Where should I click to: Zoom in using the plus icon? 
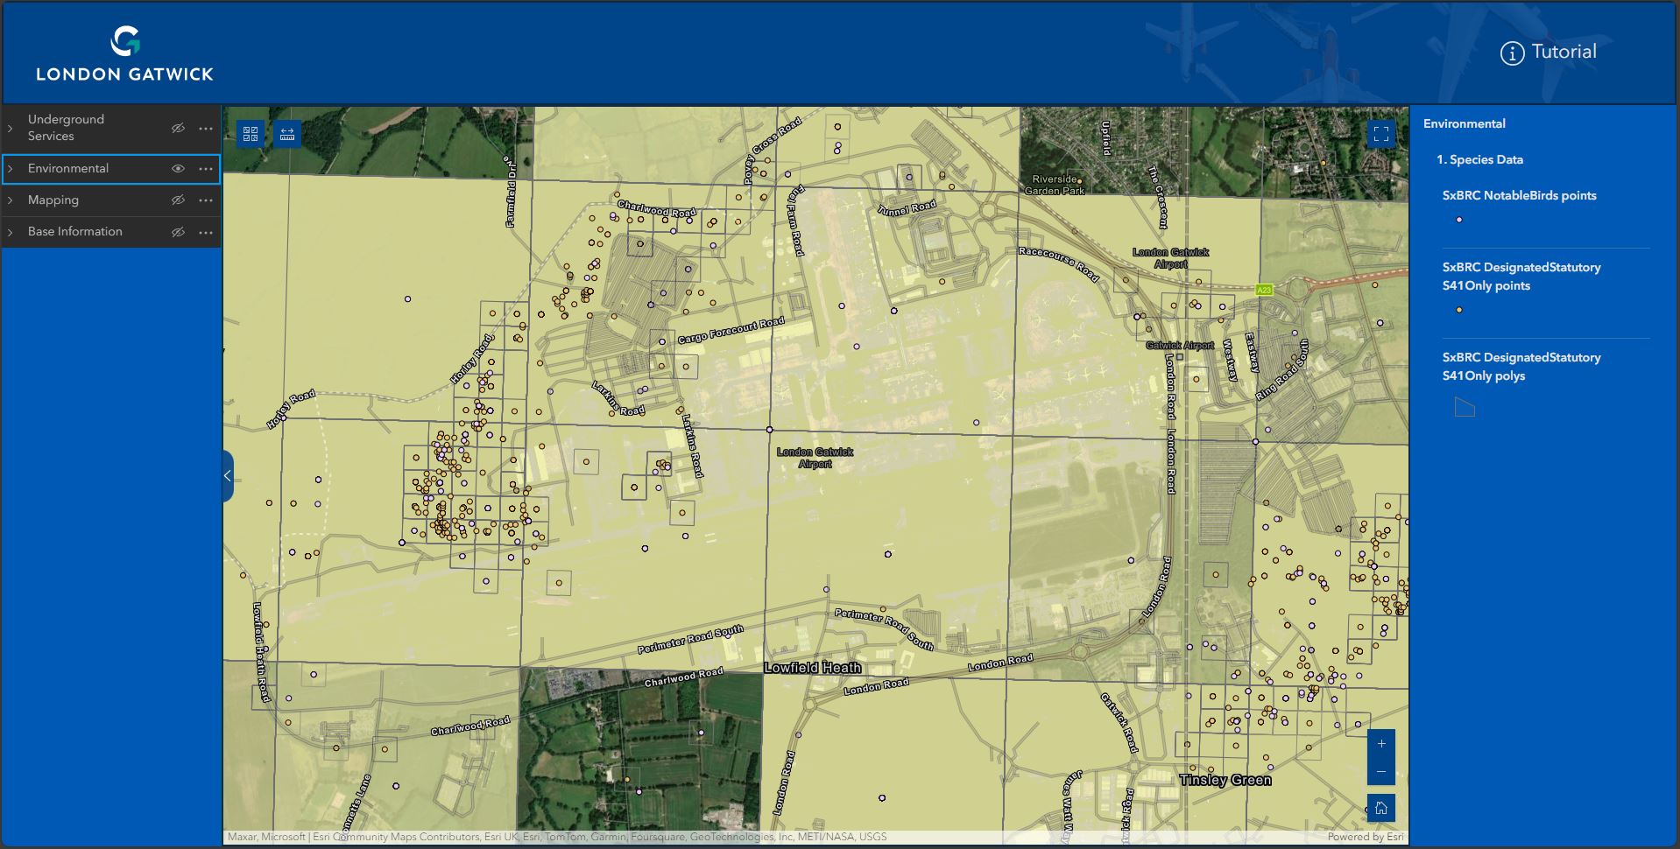(x=1380, y=743)
